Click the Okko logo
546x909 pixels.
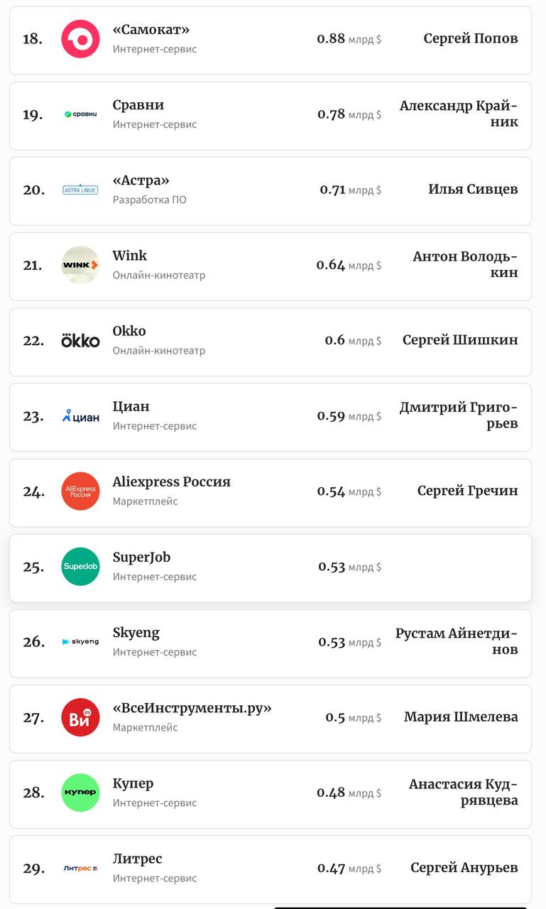pos(80,341)
